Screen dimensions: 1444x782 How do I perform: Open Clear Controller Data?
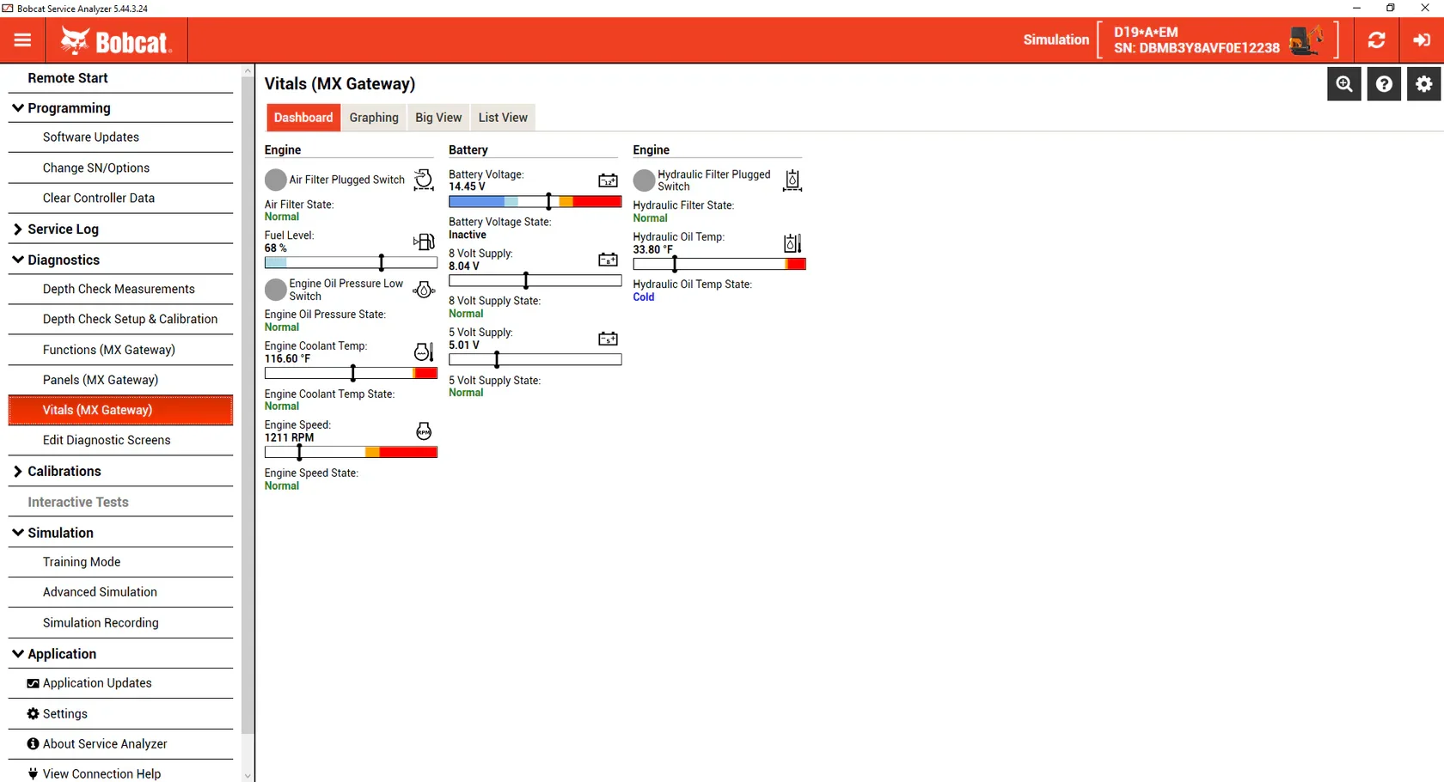click(x=120, y=199)
